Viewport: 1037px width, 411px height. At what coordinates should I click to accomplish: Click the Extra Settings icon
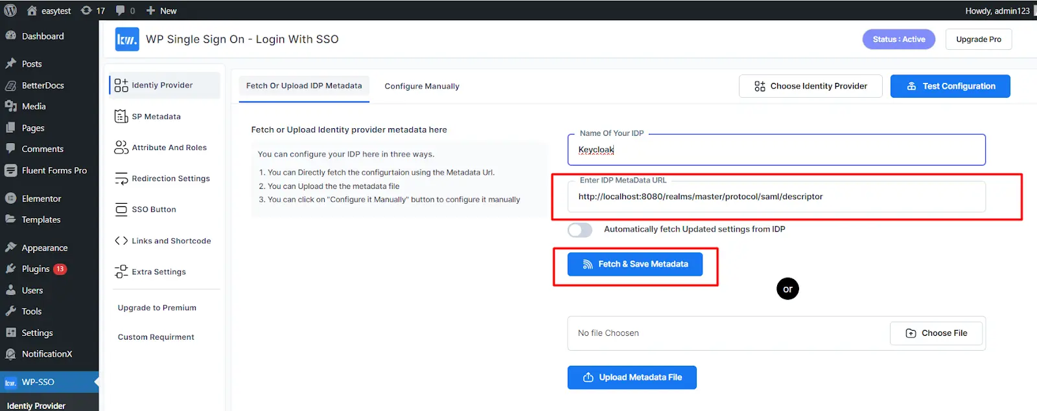pos(121,272)
